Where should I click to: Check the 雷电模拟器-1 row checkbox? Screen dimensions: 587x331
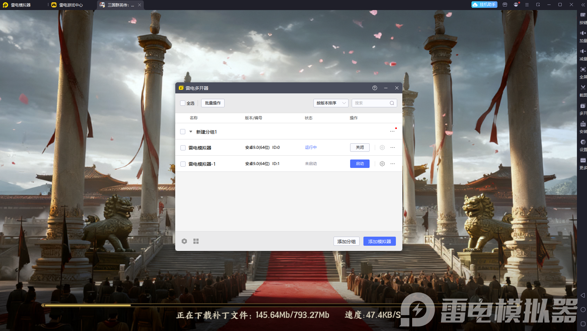pos(183,164)
